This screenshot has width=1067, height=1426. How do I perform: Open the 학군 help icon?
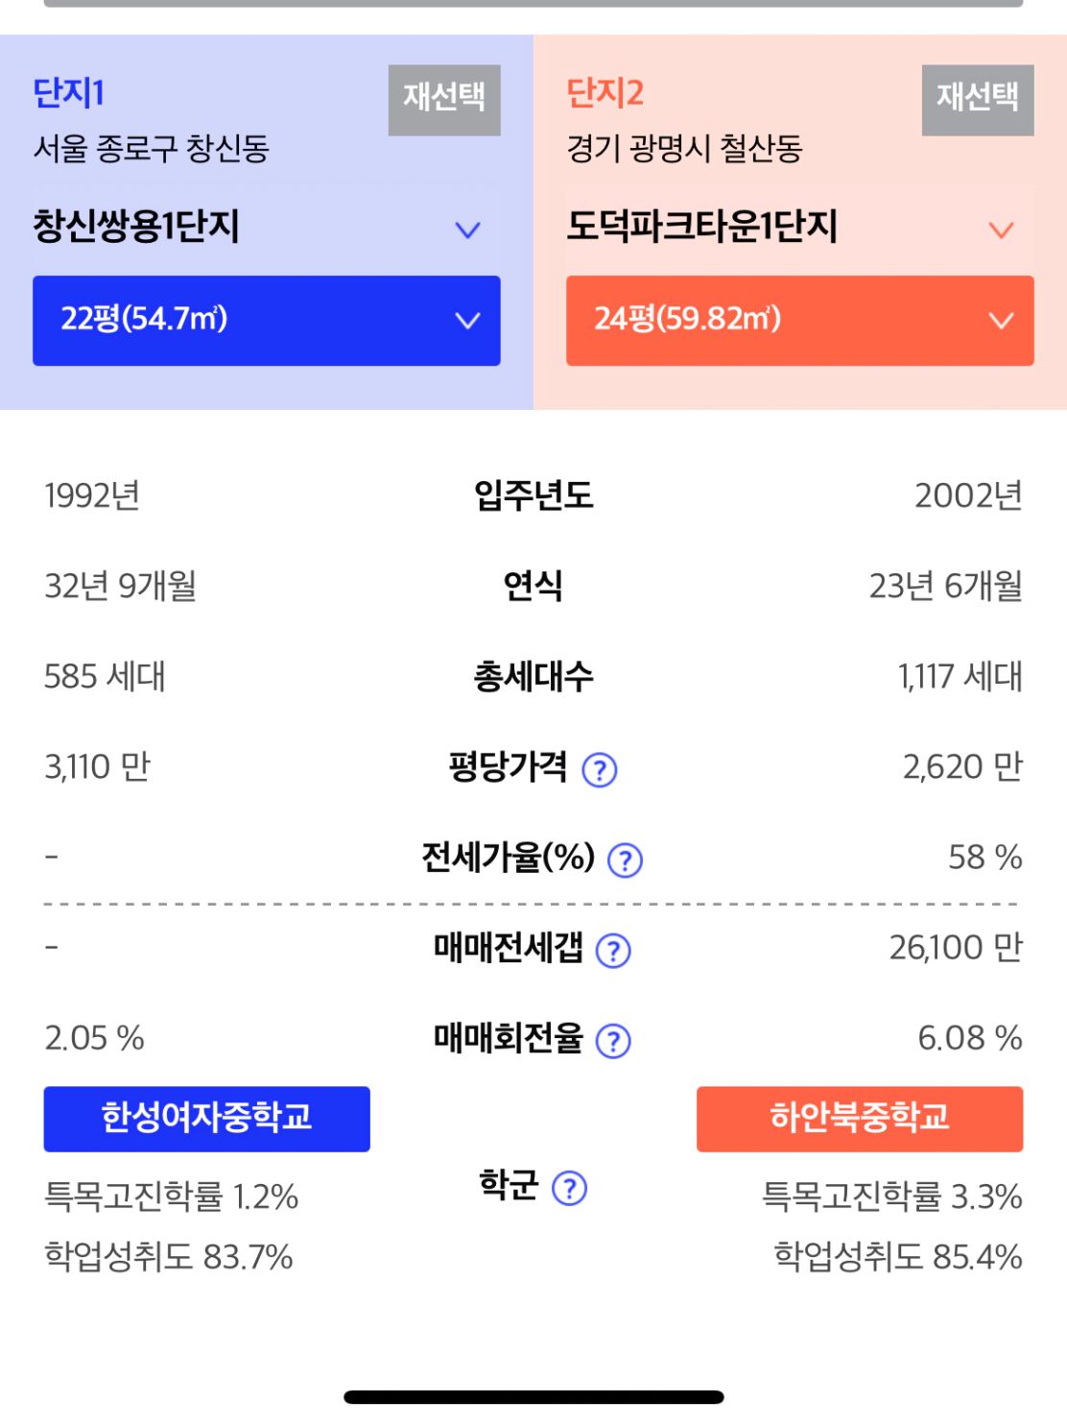(x=570, y=1188)
